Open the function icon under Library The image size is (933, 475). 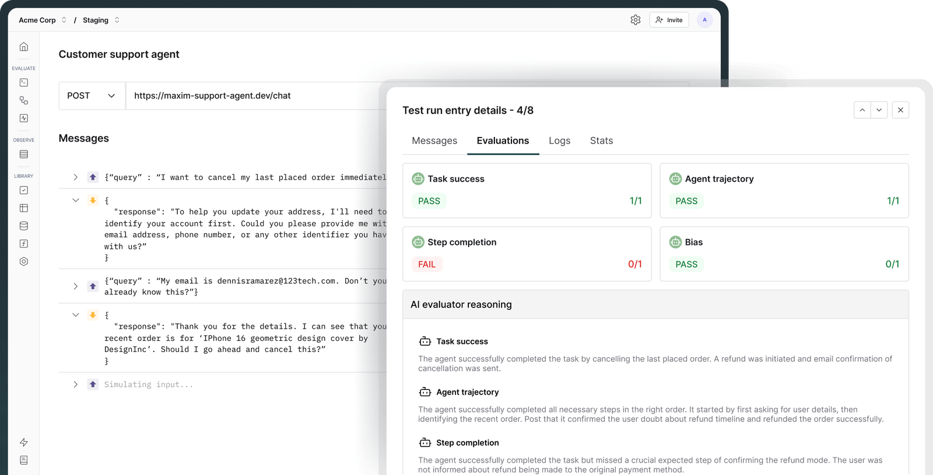(24, 244)
